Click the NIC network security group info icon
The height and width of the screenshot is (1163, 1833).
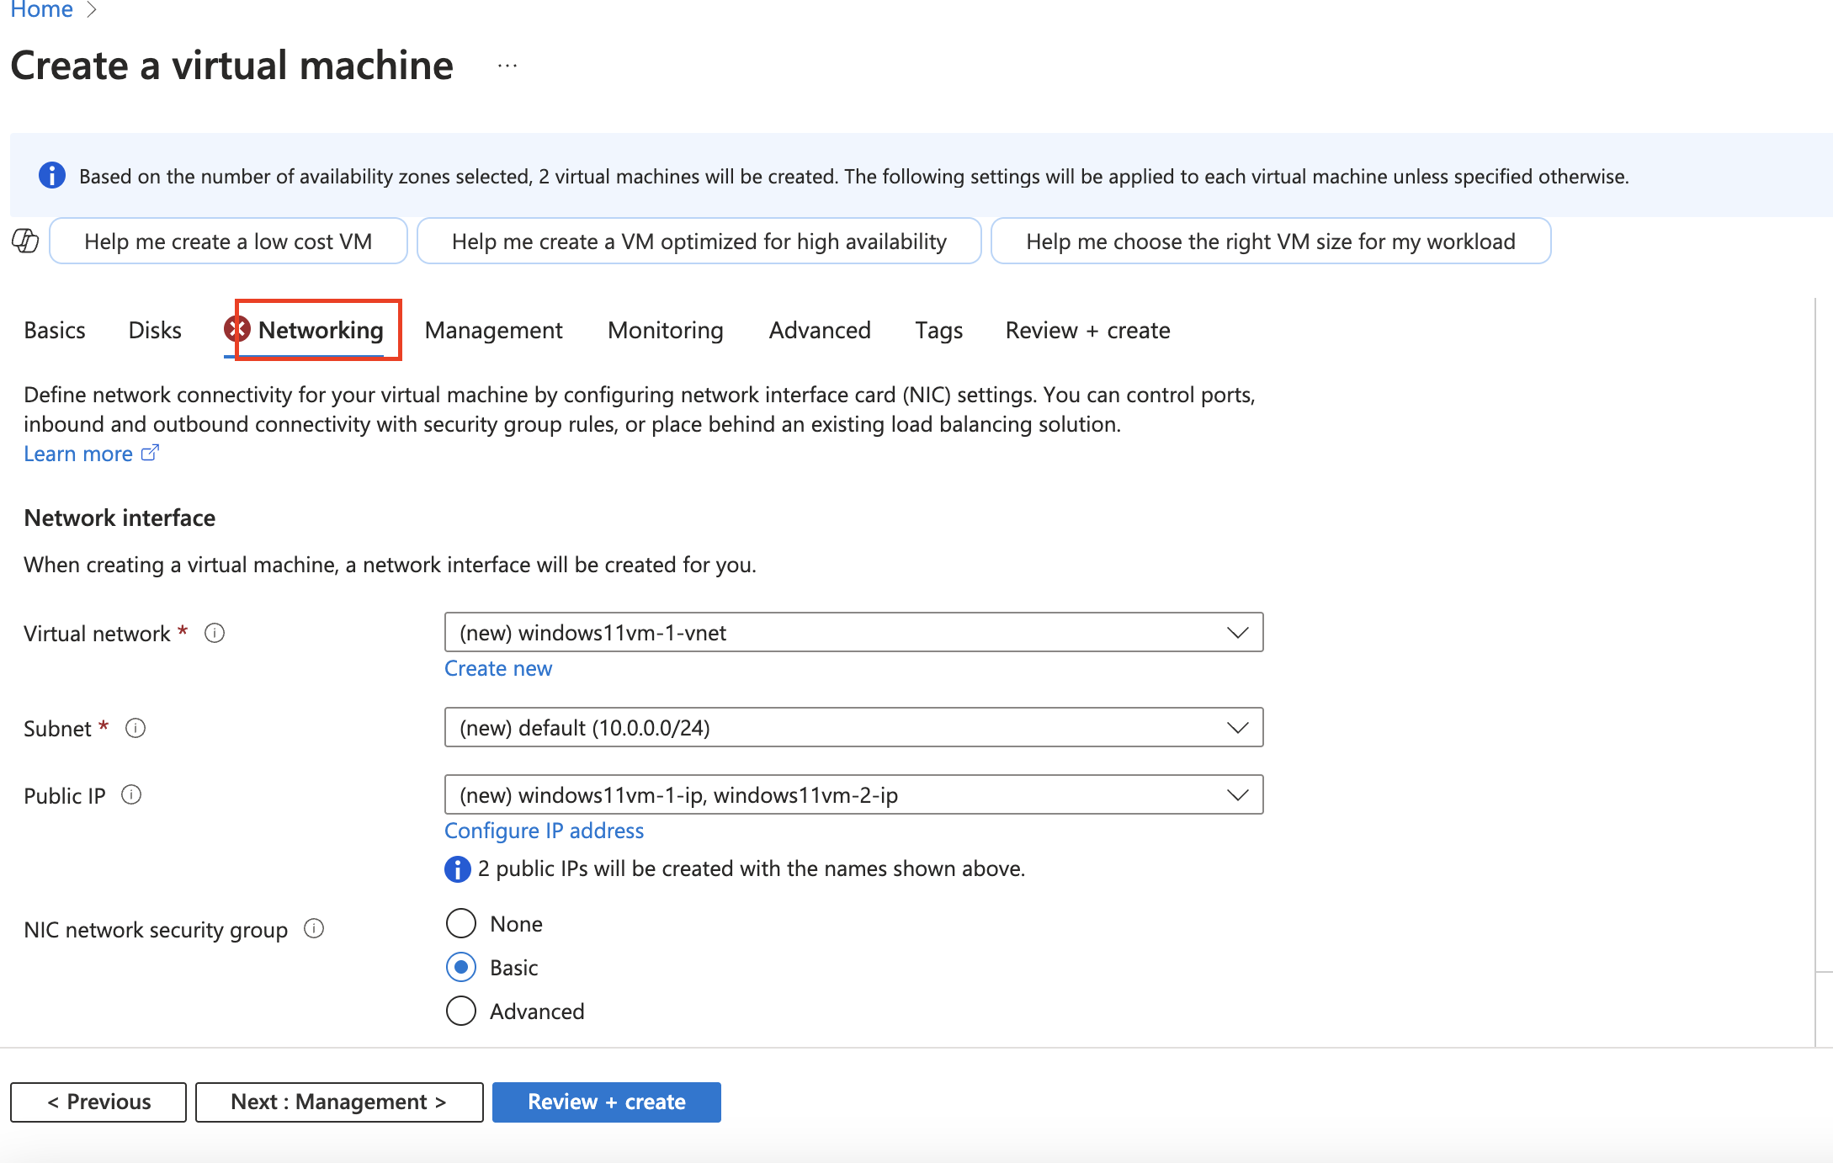(314, 929)
